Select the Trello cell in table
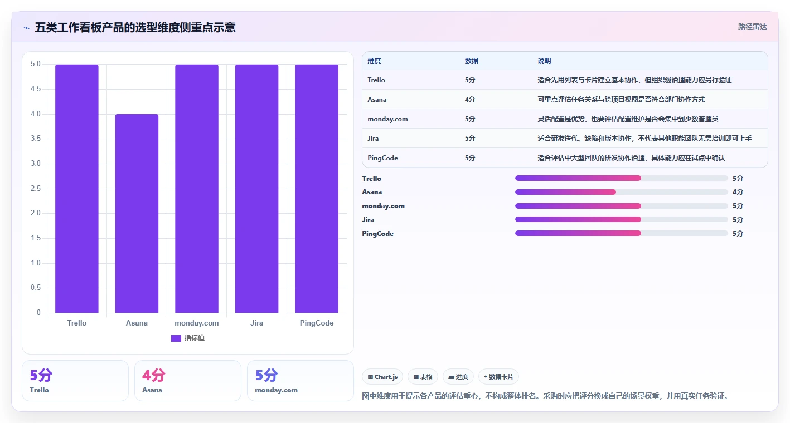Viewport: 790px width, 423px height. [x=376, y=80]
